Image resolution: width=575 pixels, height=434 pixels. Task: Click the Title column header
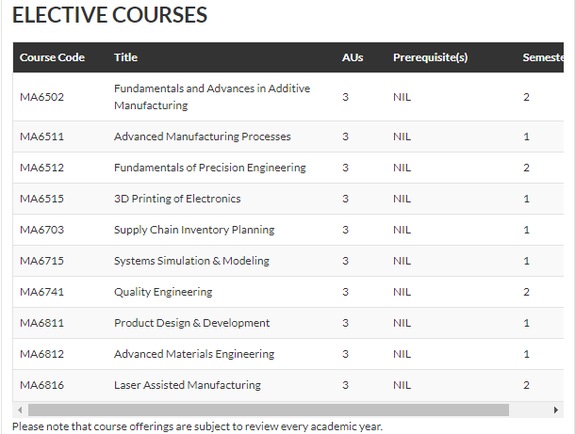[125, 57]
